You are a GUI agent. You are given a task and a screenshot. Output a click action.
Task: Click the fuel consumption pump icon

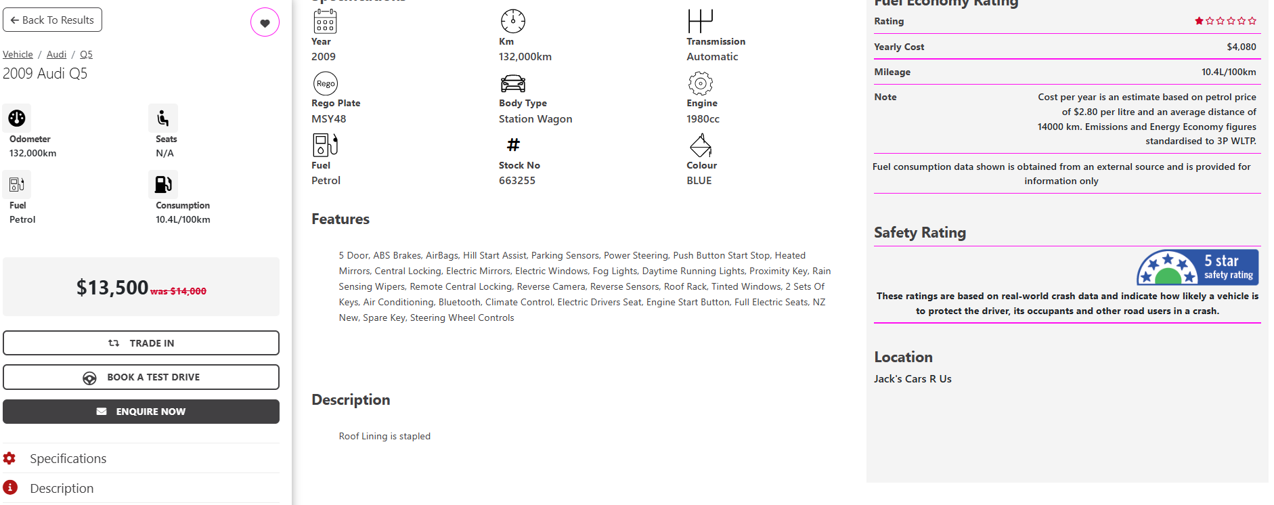point(163,184)
